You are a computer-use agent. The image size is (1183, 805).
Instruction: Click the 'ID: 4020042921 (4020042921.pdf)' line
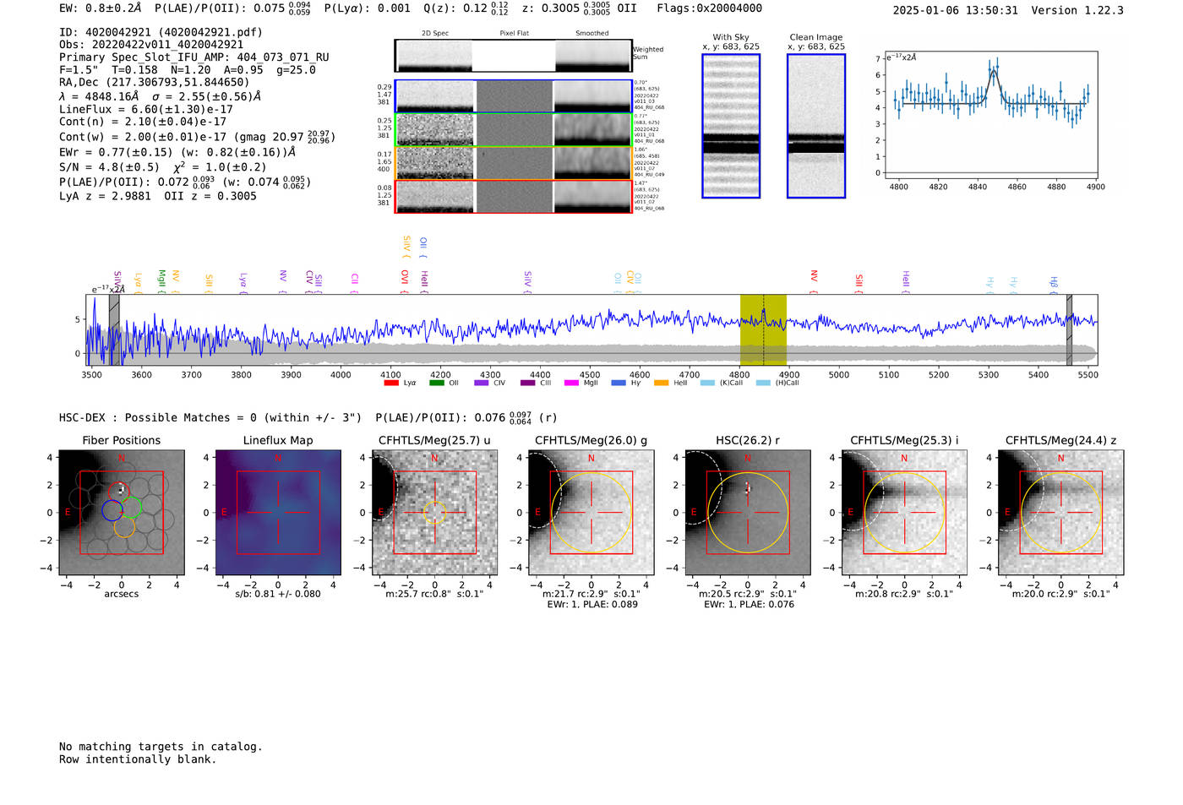click(x=161, y=32)
